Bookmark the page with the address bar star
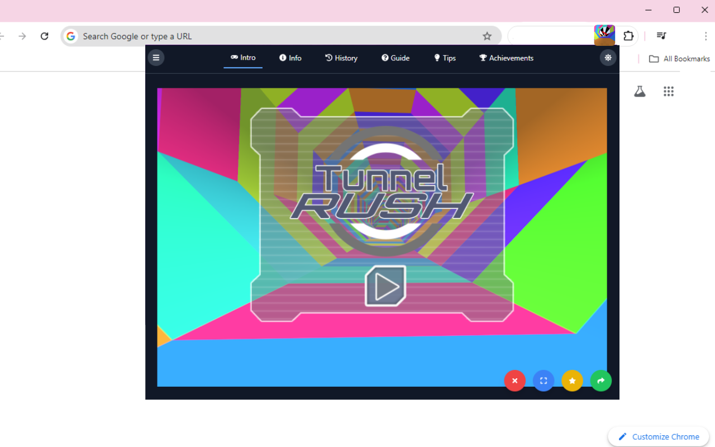The image size is (715, 447). pyautogui.click(x=487, y=36)
